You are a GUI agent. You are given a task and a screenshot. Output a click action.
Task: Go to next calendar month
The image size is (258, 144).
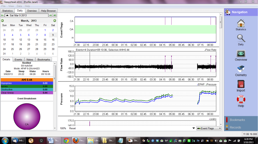point(54,21)
